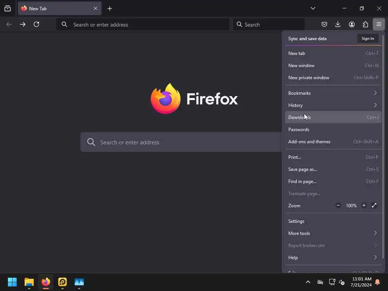Expand the History submenu
The image size is (388, 291).
click(333, 105)
